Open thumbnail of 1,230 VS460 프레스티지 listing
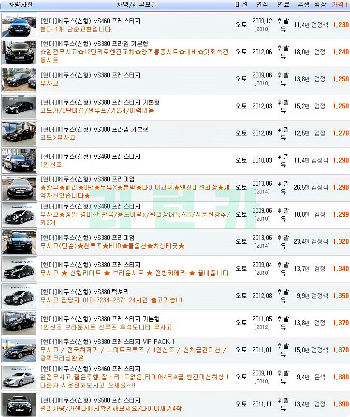Viewport: 350px width, 417px height. point(19,25)
